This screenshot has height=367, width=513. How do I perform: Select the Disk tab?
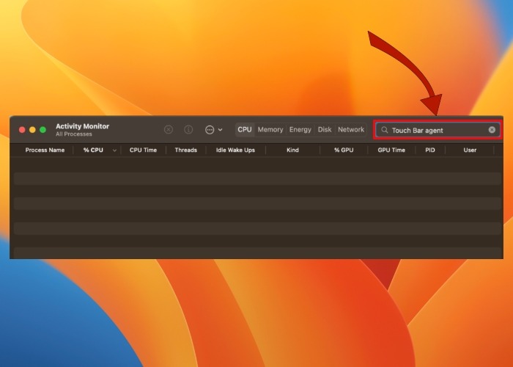click(x=325, y=130)
